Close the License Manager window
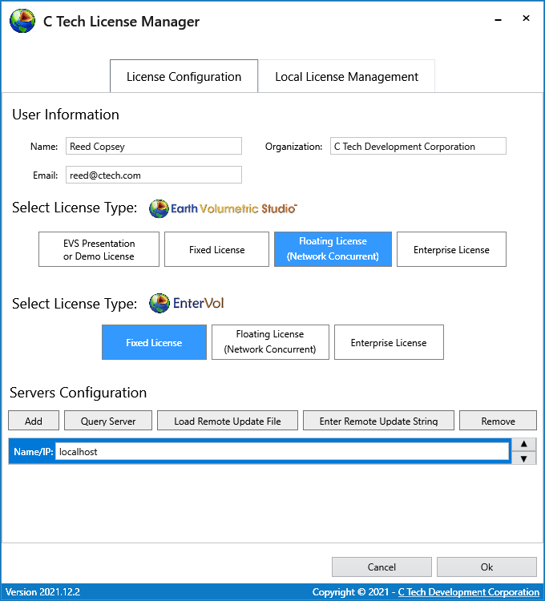Image resolution: width=545 pixels, height=601 pixels. point(526,18)
